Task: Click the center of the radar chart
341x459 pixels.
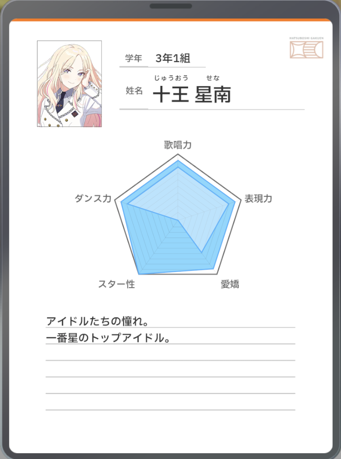Action: (x=178, y=219)
